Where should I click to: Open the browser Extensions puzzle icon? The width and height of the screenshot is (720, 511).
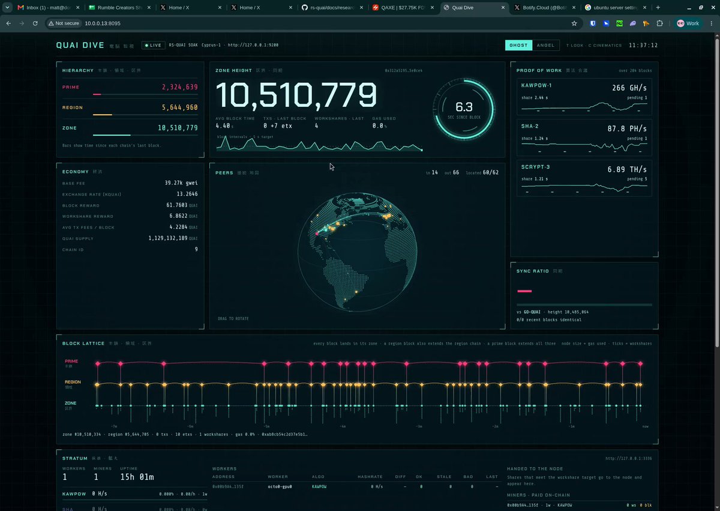click(x=659, y=23)
